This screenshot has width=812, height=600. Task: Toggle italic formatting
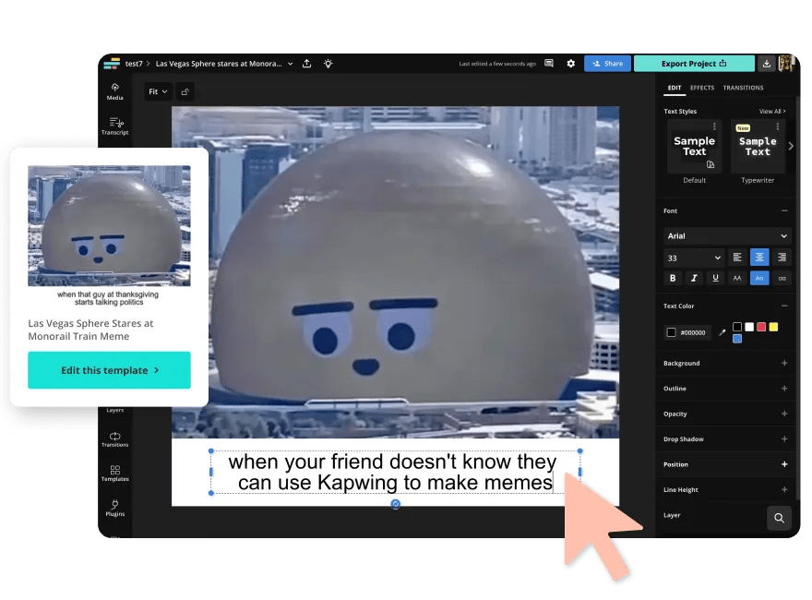694,278
